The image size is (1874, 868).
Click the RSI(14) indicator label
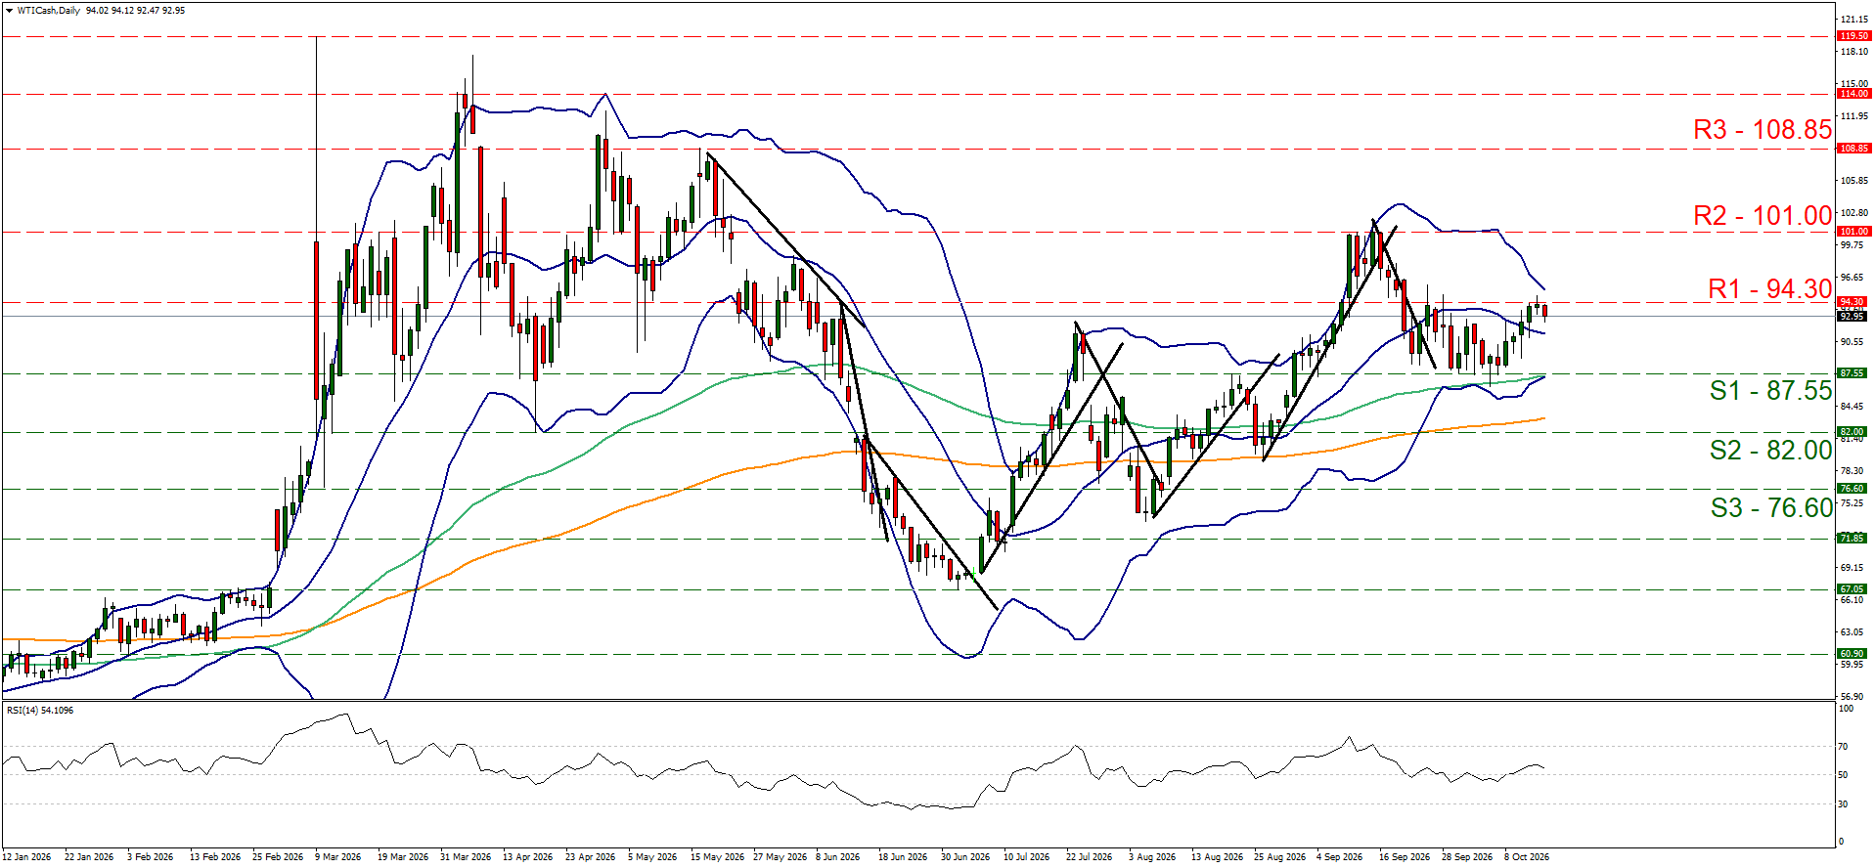tap(40, 711)
